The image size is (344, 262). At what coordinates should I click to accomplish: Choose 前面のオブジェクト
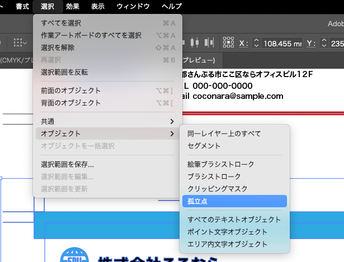[x=107, y=90]
